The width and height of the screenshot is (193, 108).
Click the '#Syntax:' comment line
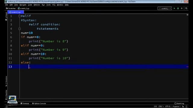(29, 20)
